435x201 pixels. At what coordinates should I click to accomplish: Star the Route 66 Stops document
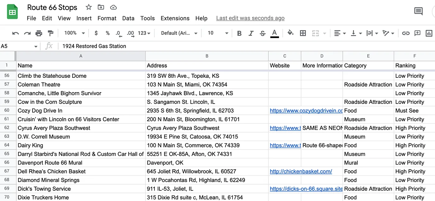[89, 7]
